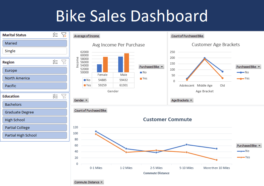The image size is (264, 186).
Task: Select 5-10 Miles No data point
Action: pos(187,145)
